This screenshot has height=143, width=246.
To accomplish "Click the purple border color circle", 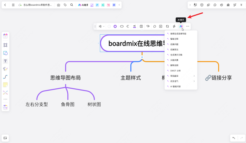I will [115, 27].
